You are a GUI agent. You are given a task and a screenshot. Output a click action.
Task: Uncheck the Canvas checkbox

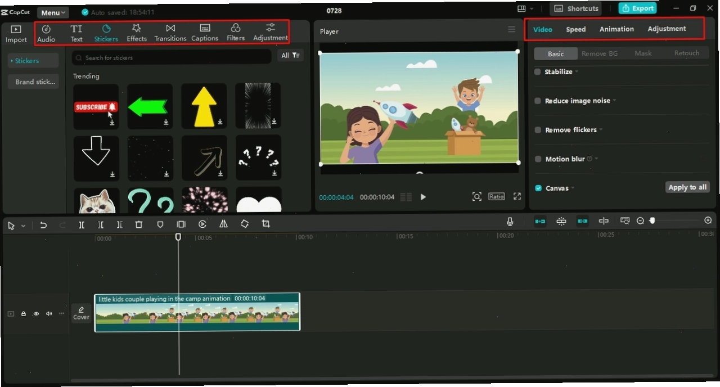[538, 188]
